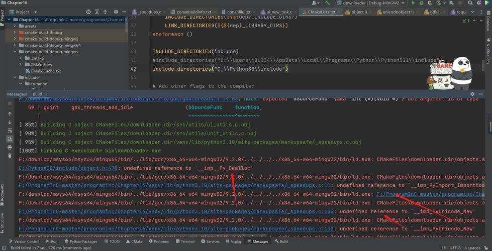The height and width of the screenshot is (251, 492).
Task: Switch to the conanbuildinfo.txt editor tab
Action: (x=194, y=12)
